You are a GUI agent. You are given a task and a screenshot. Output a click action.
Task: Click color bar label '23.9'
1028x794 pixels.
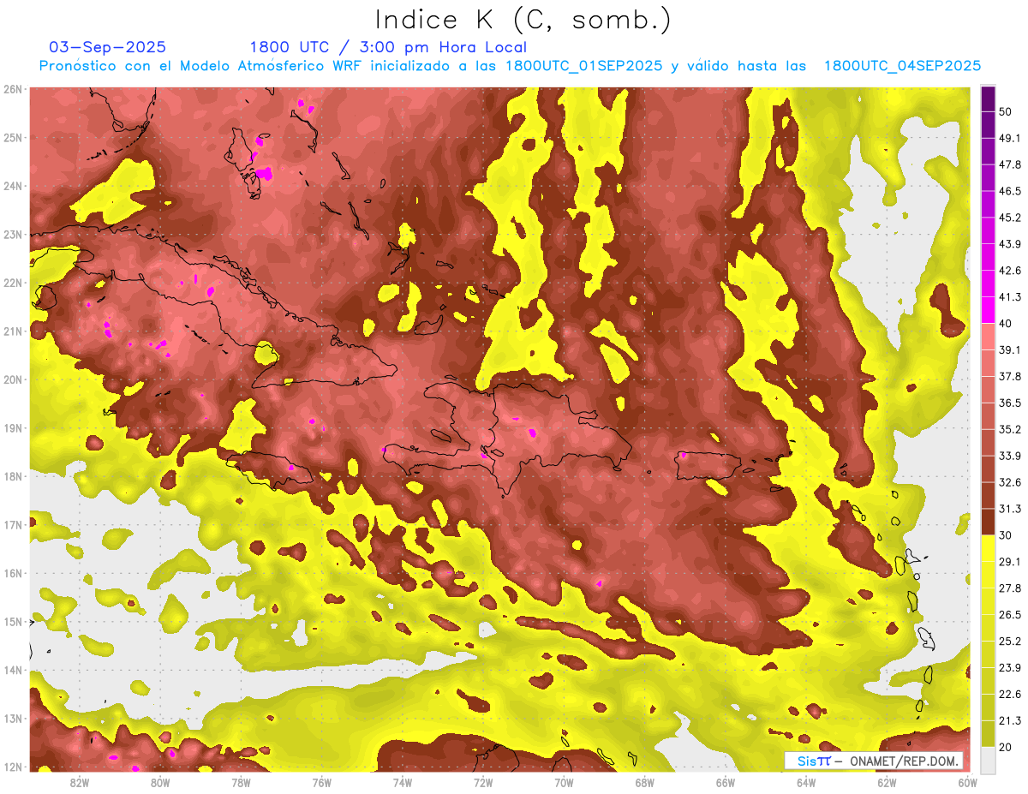(x=1009, y=667)
